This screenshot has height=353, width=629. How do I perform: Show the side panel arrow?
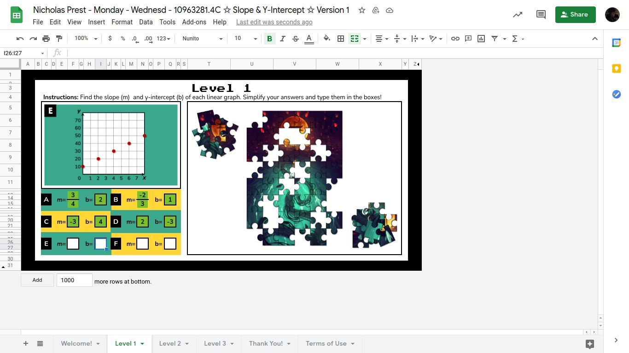(x=616, y=340)
